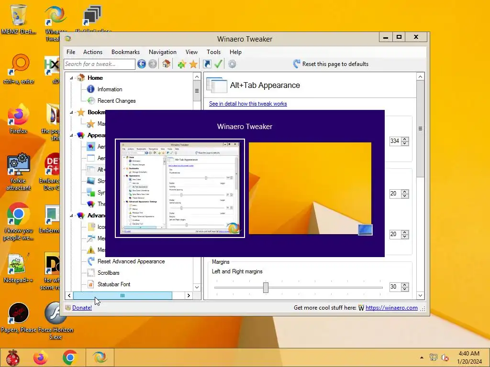Open the Bookmarks menu
This screenshot has width=490, height=367.
pos(126,52)
